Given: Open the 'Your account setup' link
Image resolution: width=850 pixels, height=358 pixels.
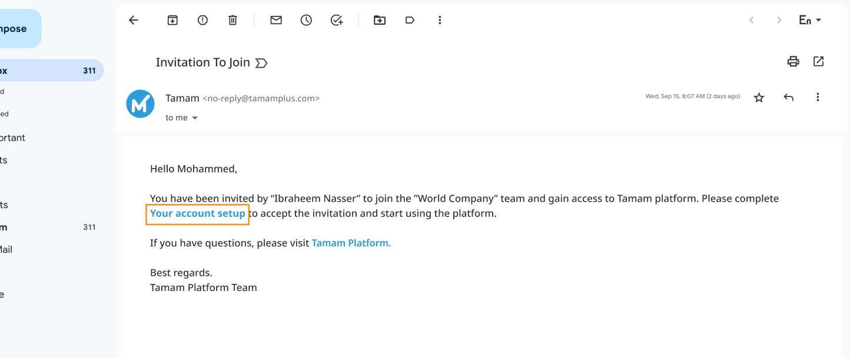Looking at the screenshot, I should pos(198,213).
